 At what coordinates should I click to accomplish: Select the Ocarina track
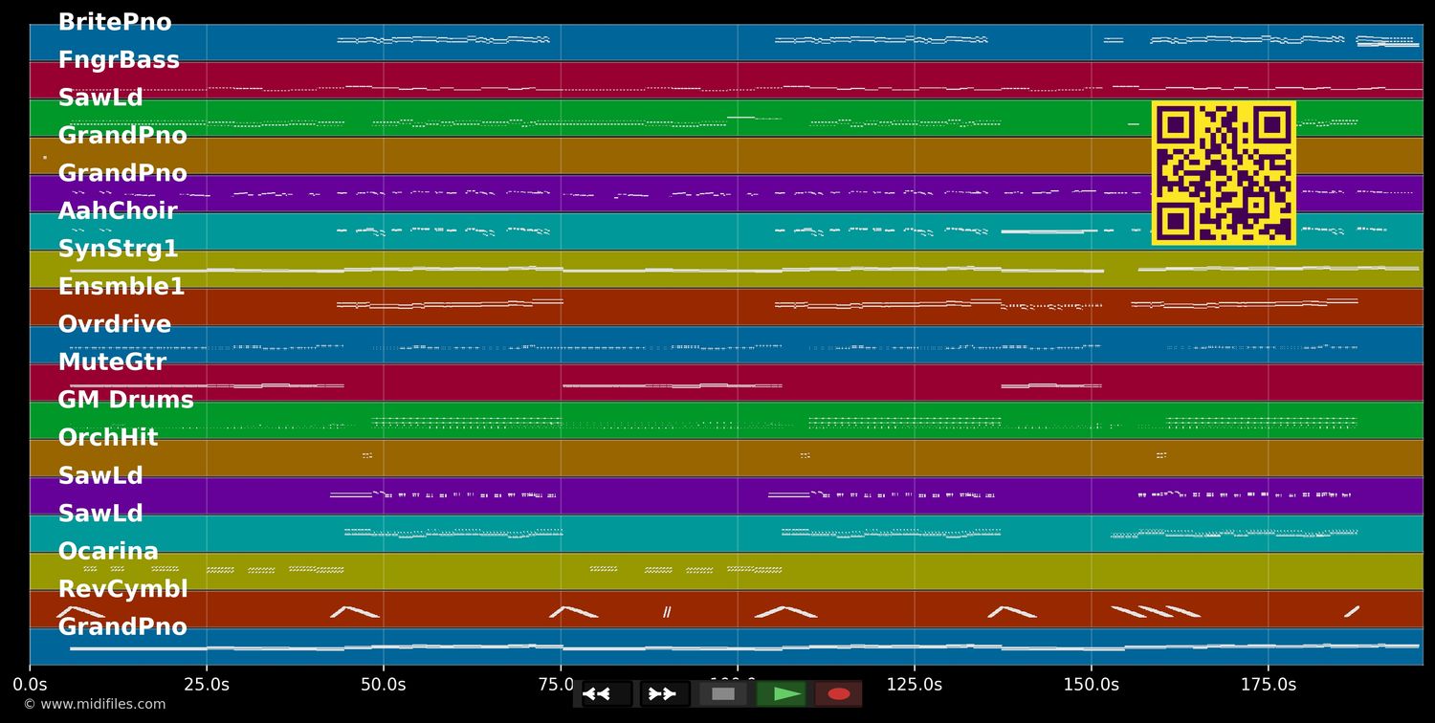pos(108,552)
